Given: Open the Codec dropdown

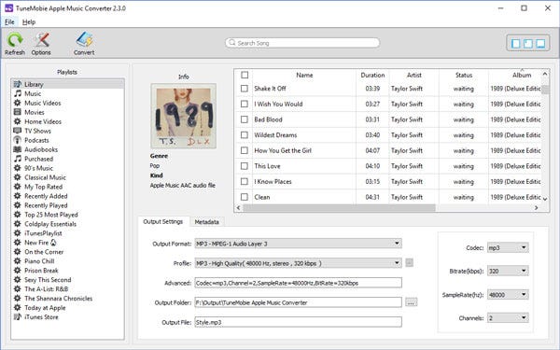Looking at the screenshot, I should [508, 247].
